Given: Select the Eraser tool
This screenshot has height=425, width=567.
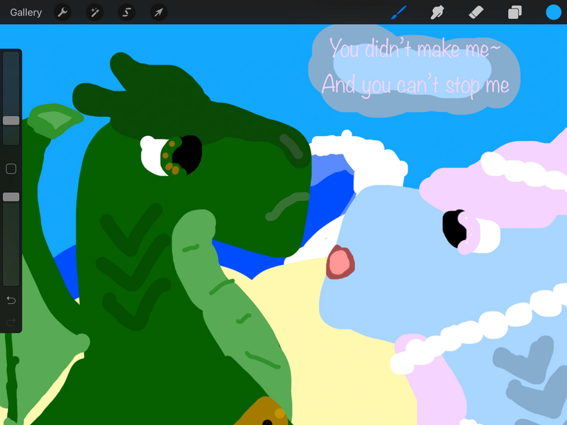Looking at the screenshot, I should [476, 12].
